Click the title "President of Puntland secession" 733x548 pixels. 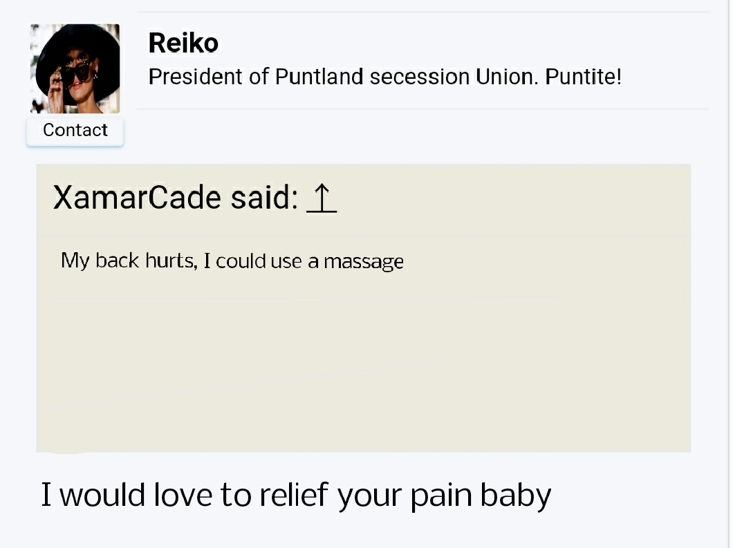pos(309,77)
